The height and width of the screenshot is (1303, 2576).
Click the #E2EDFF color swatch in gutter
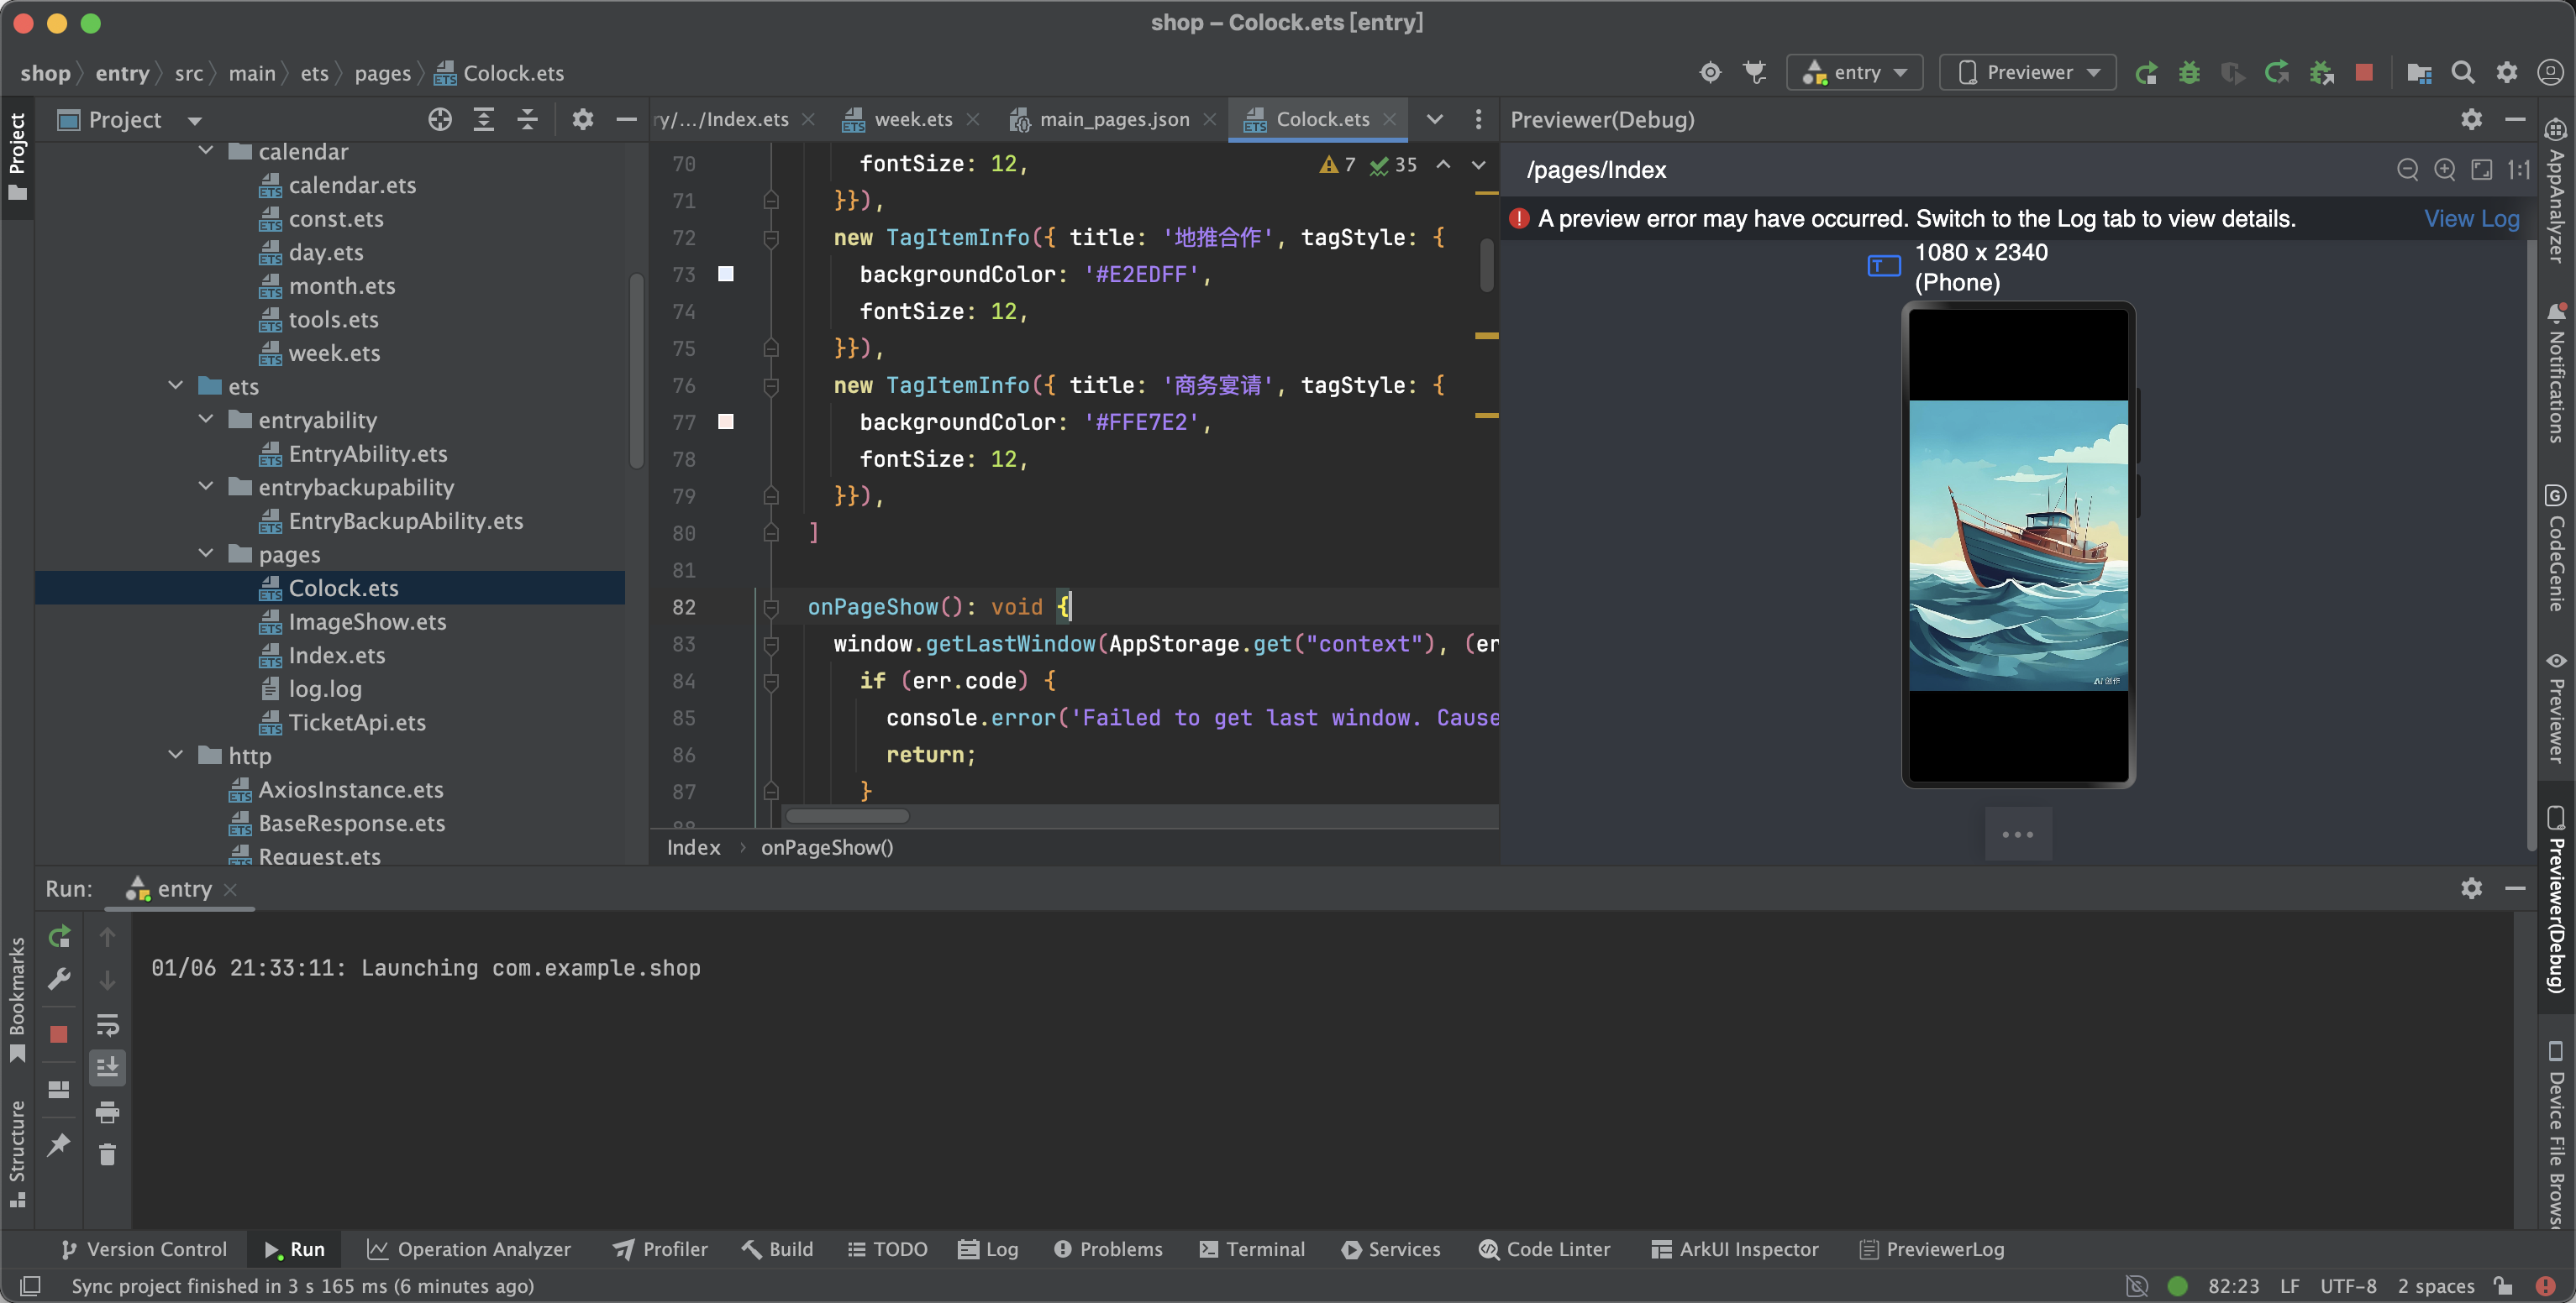(726, 274)
